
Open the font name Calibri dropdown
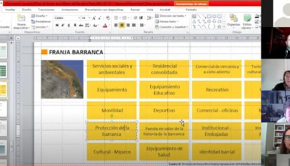pyautogui.click(x=66, y=18)
